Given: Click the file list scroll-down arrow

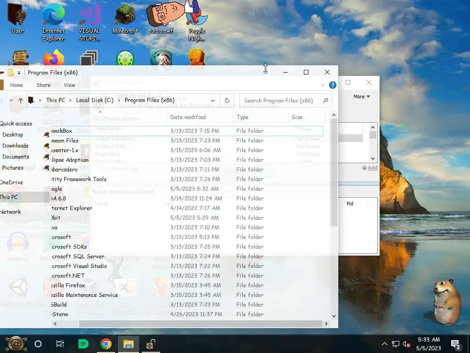Looking at the screenshot, I should point(334,316).
